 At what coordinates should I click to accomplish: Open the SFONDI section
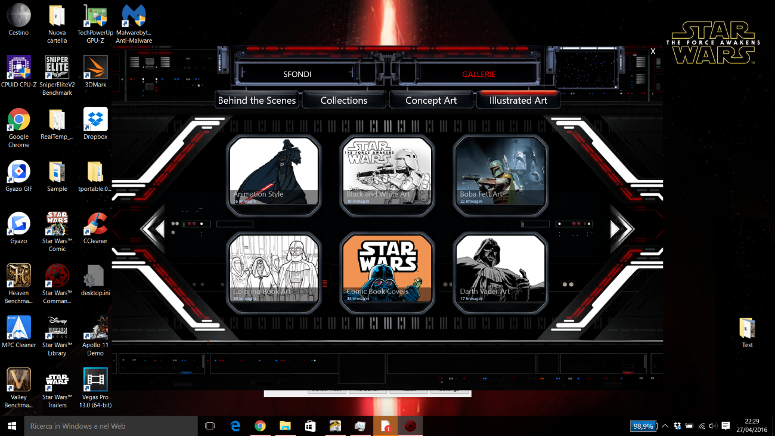(x=297, y=75)
